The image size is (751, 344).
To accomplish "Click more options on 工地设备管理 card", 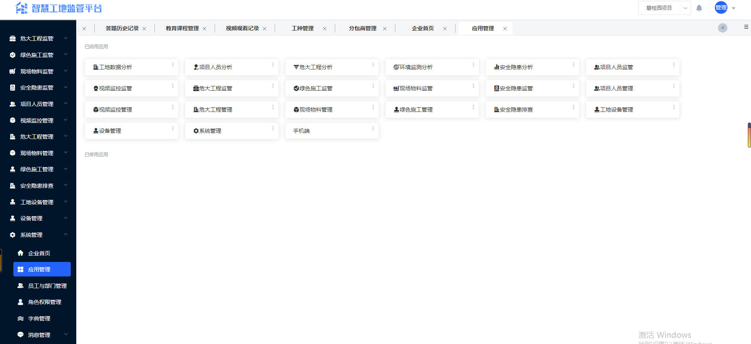I will 674,107.
